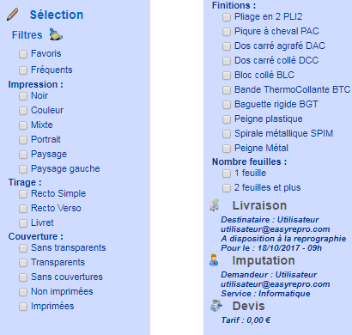Tick the Recto Verso checkbox

point(23,209)
